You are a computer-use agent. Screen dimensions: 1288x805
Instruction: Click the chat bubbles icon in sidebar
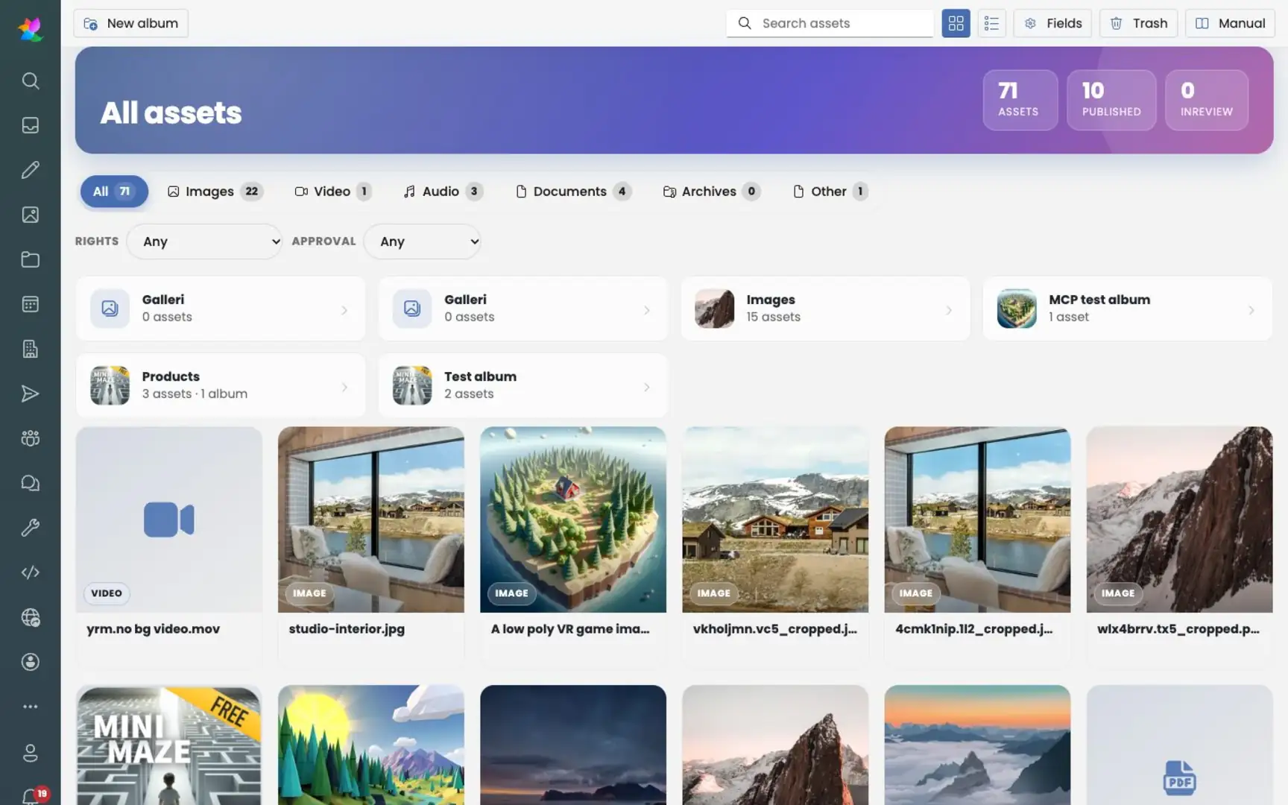click(30, 483)
